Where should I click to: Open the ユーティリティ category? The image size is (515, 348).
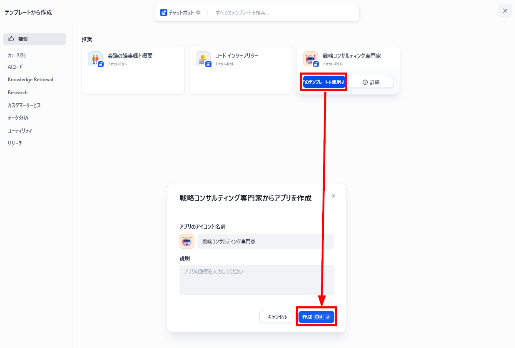(20, 131)
